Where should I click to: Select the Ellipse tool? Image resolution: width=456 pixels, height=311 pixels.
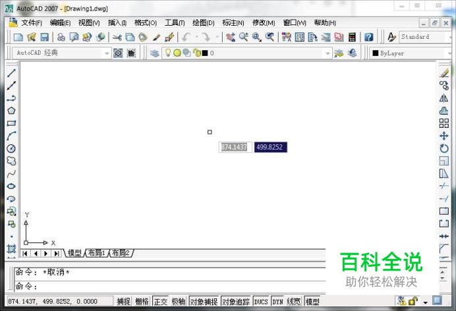[x=11, y=186]
